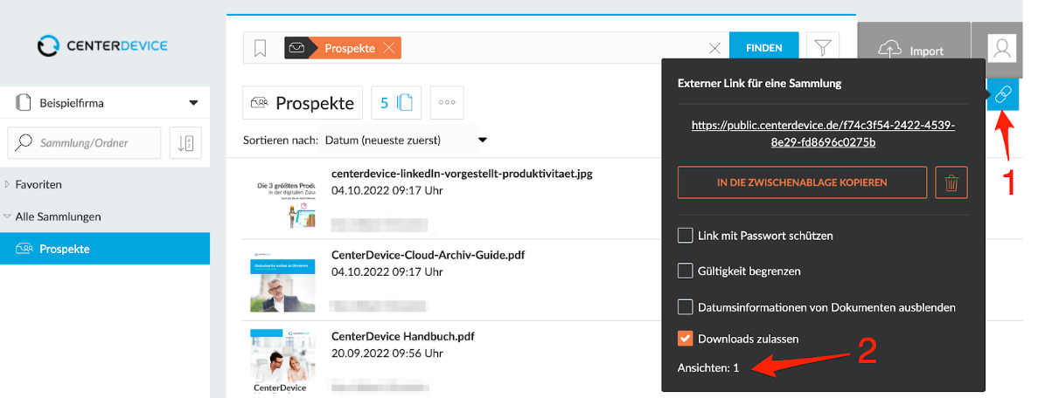Open the user profile icon
Image resolution: width=1052 pixels, height=398 pixels.
[1002, 49]
